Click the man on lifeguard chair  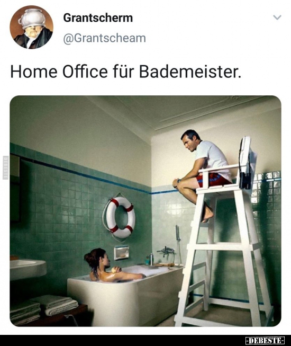point(202,171)
